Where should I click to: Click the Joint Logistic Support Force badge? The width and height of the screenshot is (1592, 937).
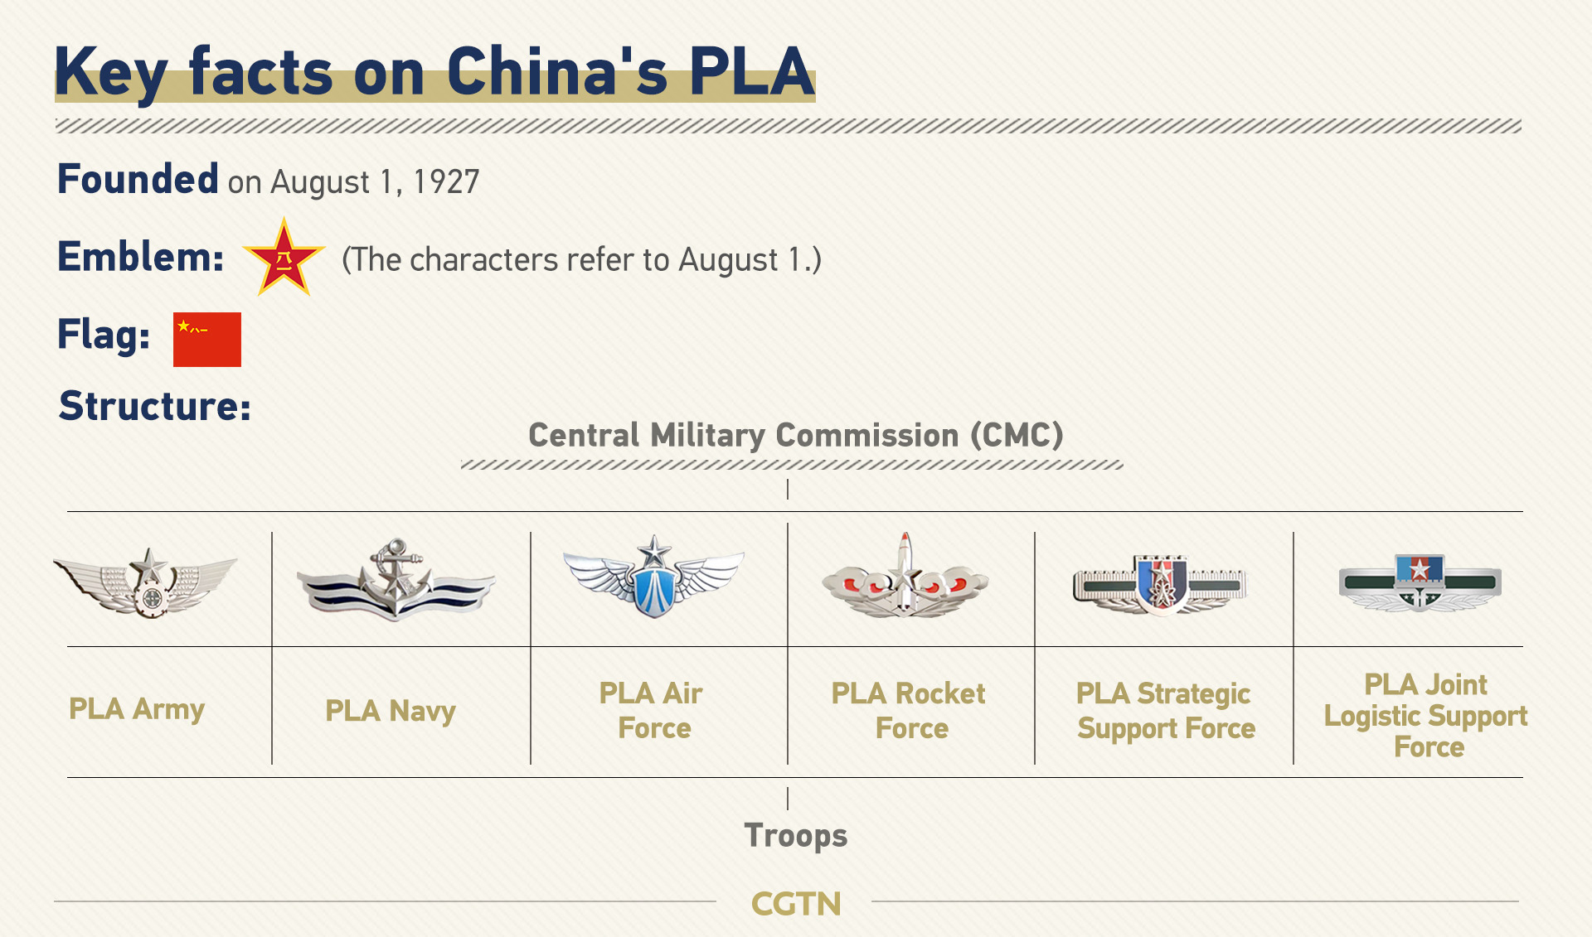point(1420,582)
